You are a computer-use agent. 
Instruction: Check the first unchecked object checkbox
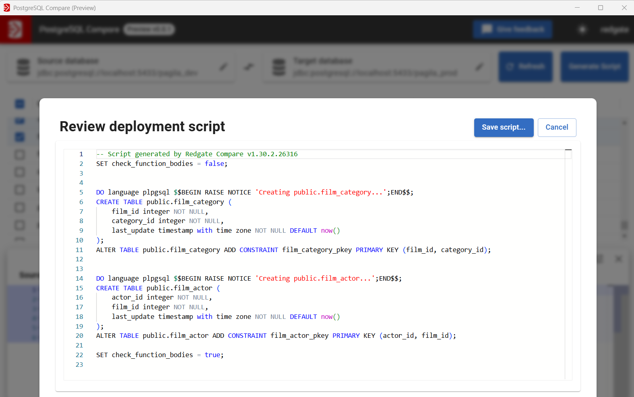(x=20, y=155)
